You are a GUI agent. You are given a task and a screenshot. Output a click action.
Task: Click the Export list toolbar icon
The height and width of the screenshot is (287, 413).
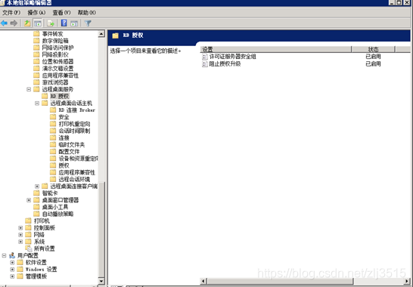pos(51,23)
